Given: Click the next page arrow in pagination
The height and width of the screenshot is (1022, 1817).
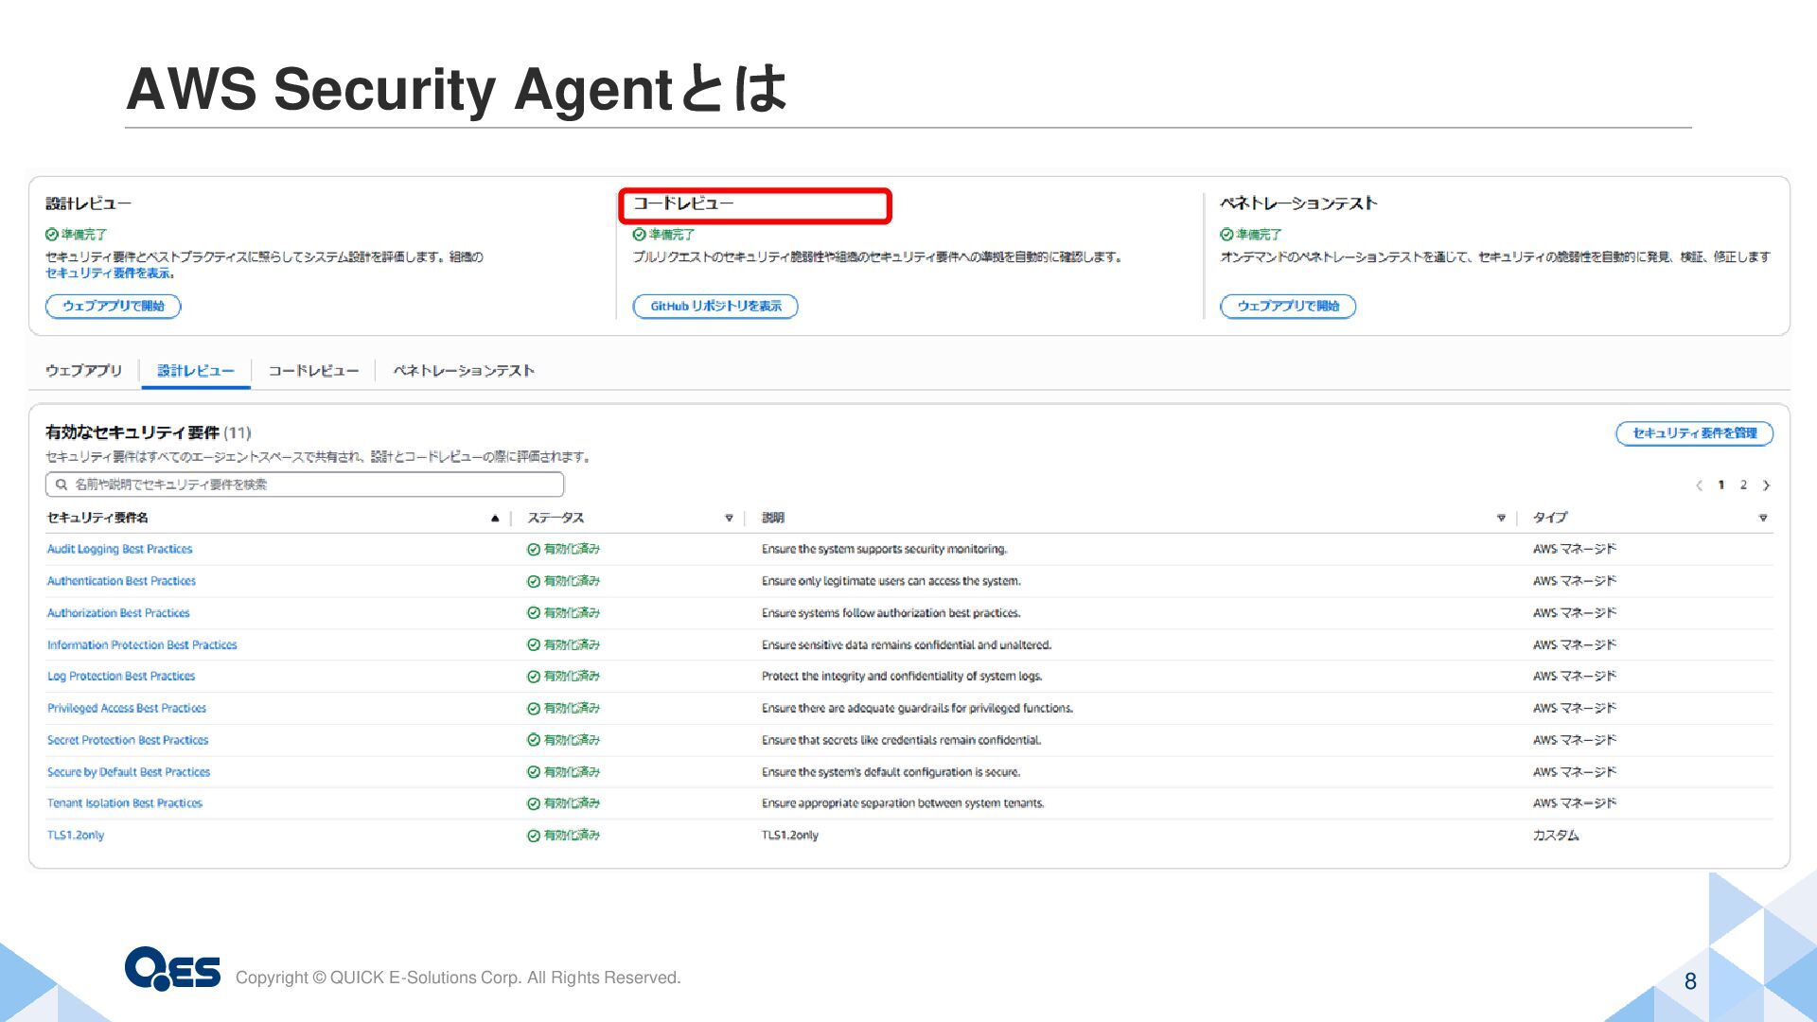Looking at the screenshot, I should tap(1766, 485).
